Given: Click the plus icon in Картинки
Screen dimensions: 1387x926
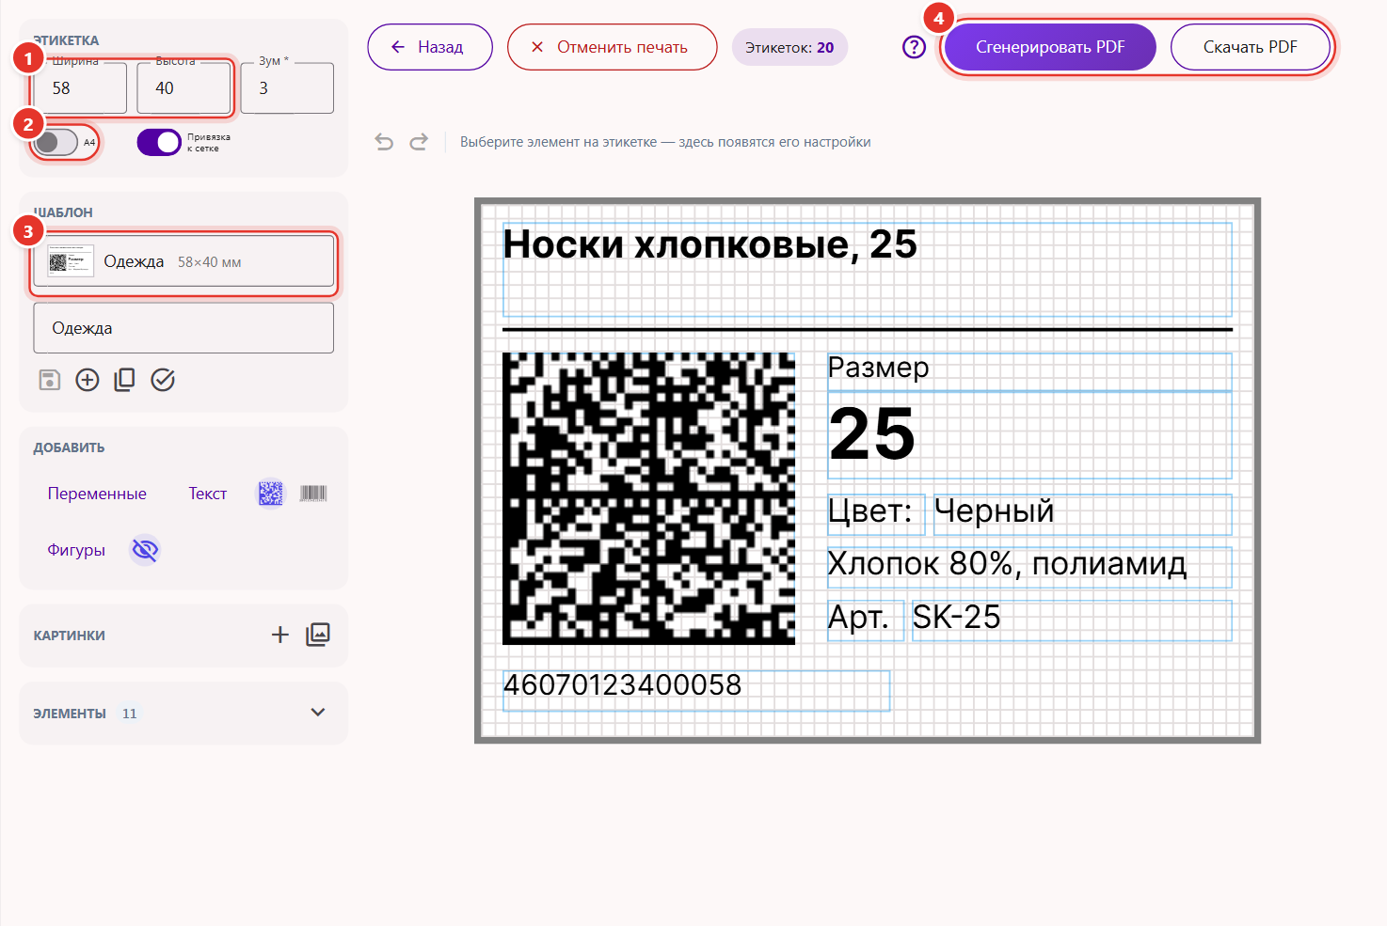Looking at the screenshot, I should pos(280,635).
